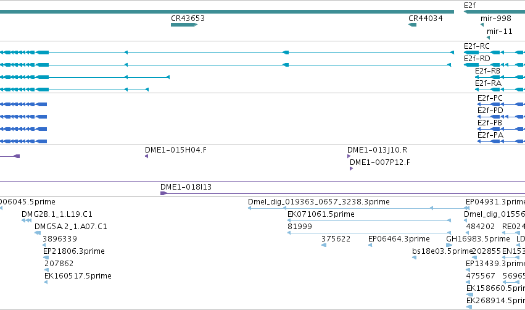Select the 81999 aligned feature
The height and width of the screenshot is (310, 525).
[x=370, y=233]
